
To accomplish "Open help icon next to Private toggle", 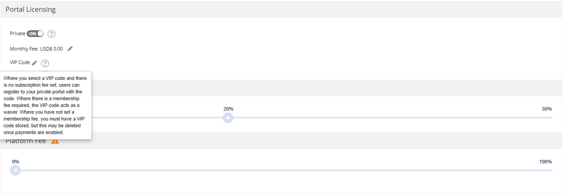I will click(52, 34).
